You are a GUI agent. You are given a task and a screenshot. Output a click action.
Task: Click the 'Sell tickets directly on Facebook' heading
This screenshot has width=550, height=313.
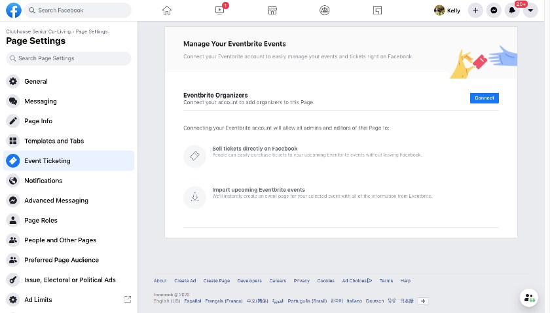tap(255, 149)
